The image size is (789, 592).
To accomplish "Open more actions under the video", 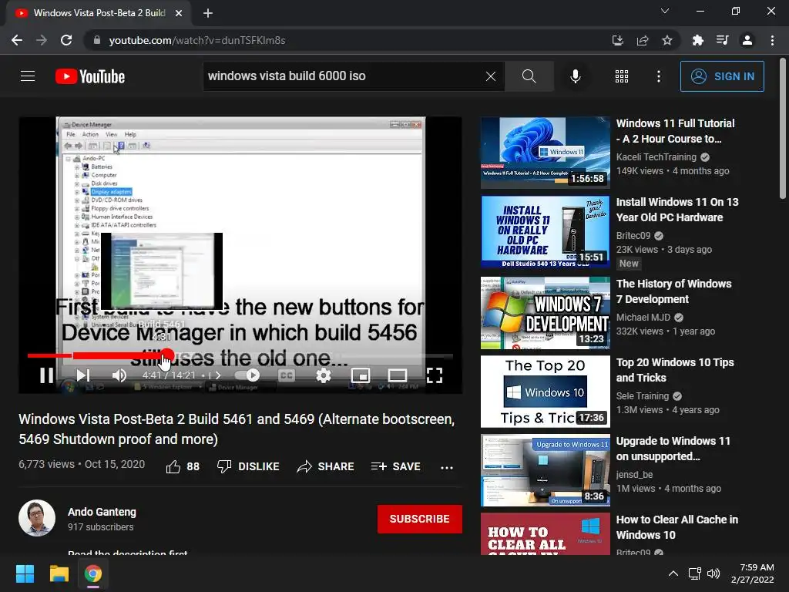I will 447,467.
